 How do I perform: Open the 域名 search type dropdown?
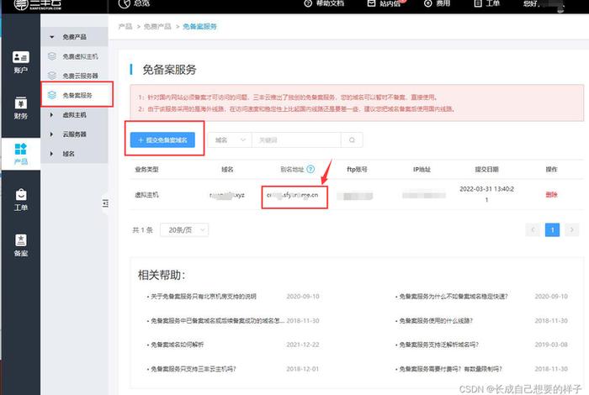click(230, 140)
